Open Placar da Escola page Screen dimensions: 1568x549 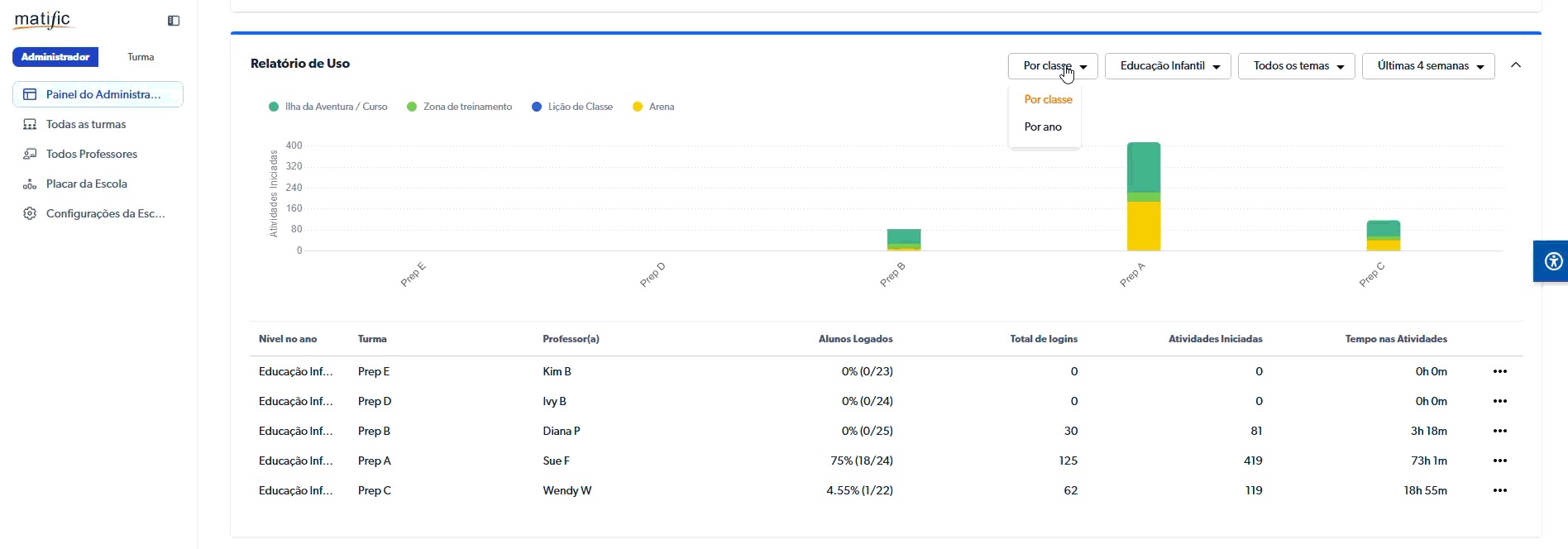87,184
